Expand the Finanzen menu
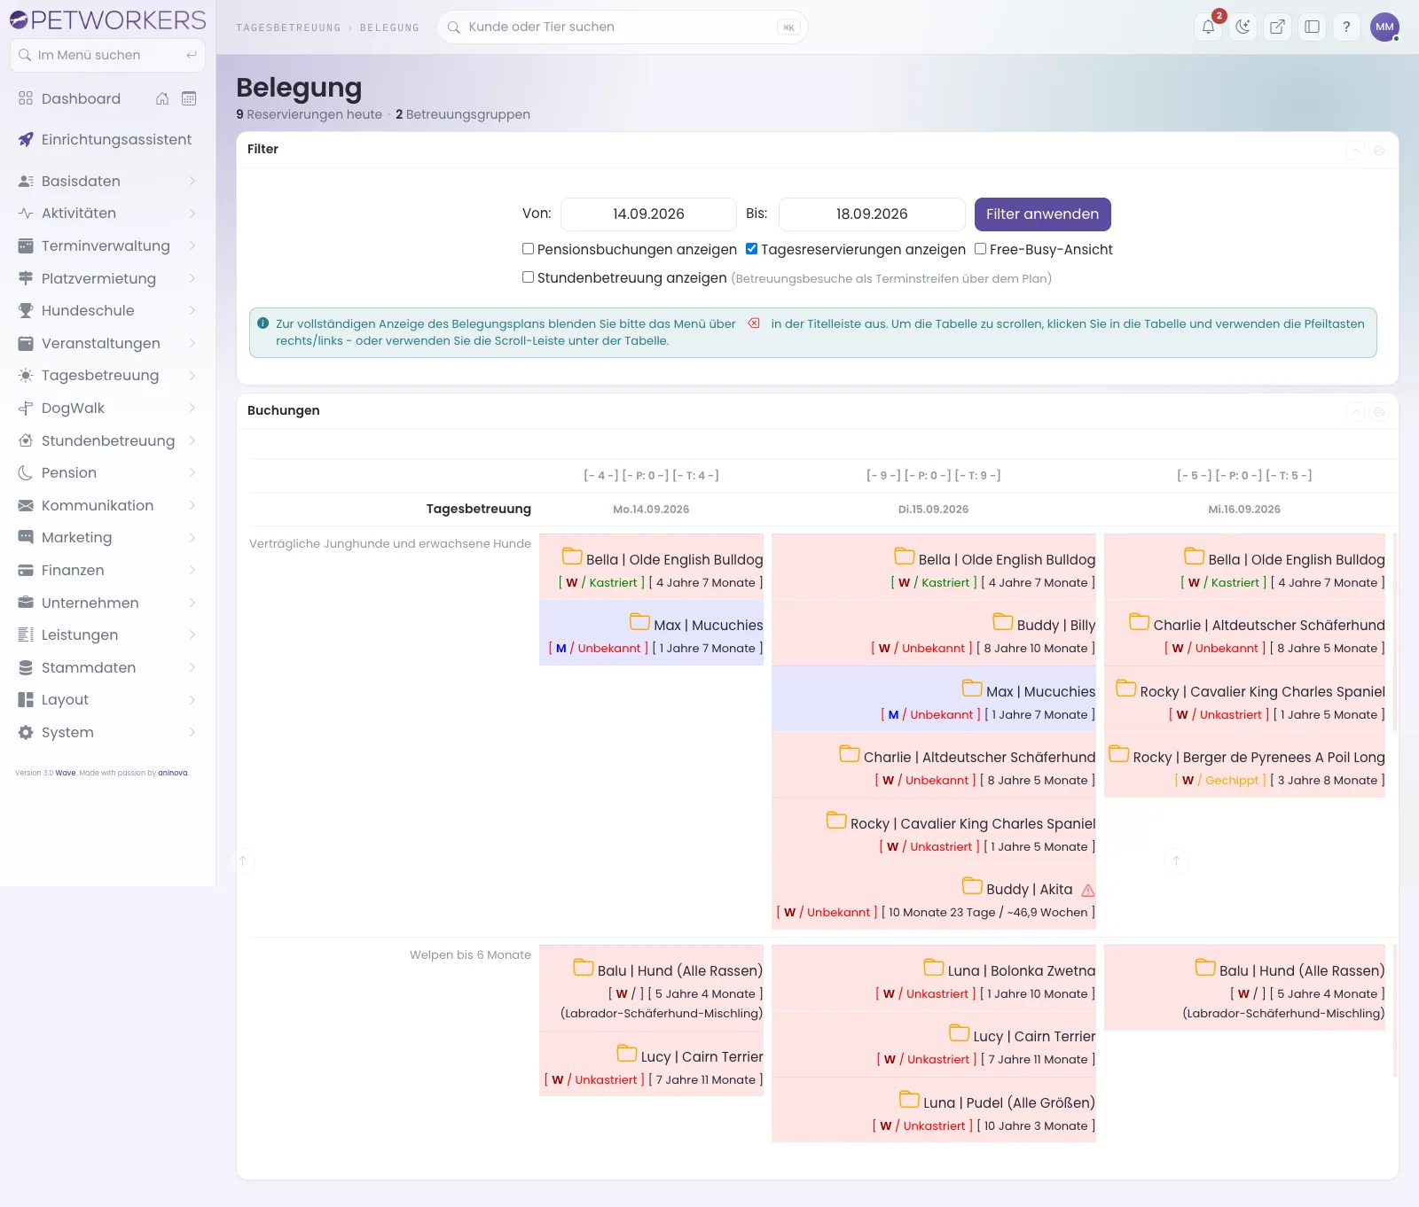The height and width of the screenshot is (1207, 1419). tap(107, 570)
